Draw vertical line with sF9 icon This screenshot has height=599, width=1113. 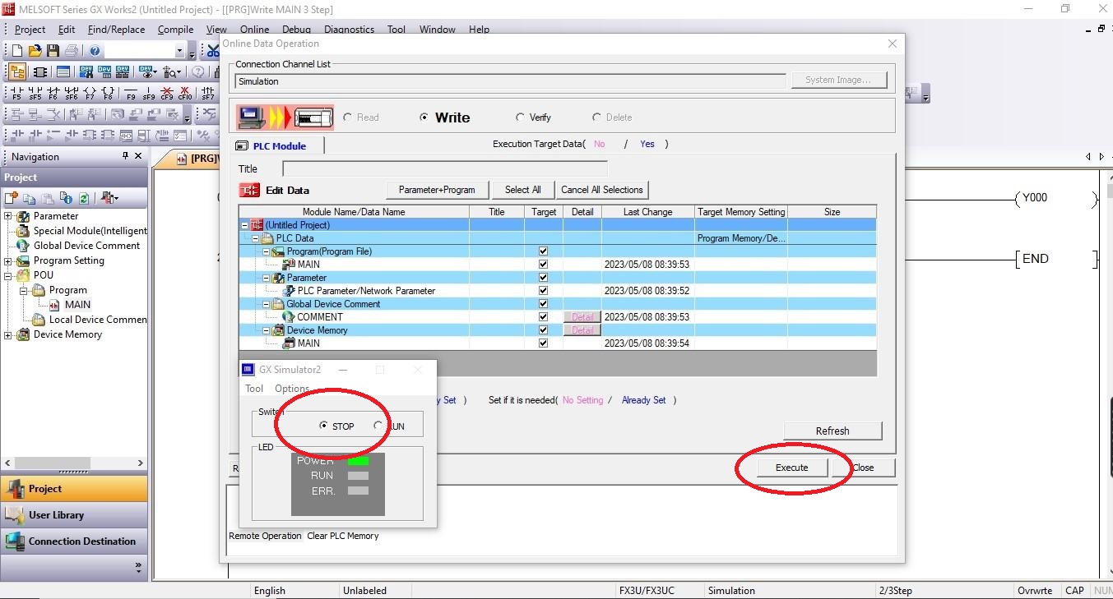149,93
